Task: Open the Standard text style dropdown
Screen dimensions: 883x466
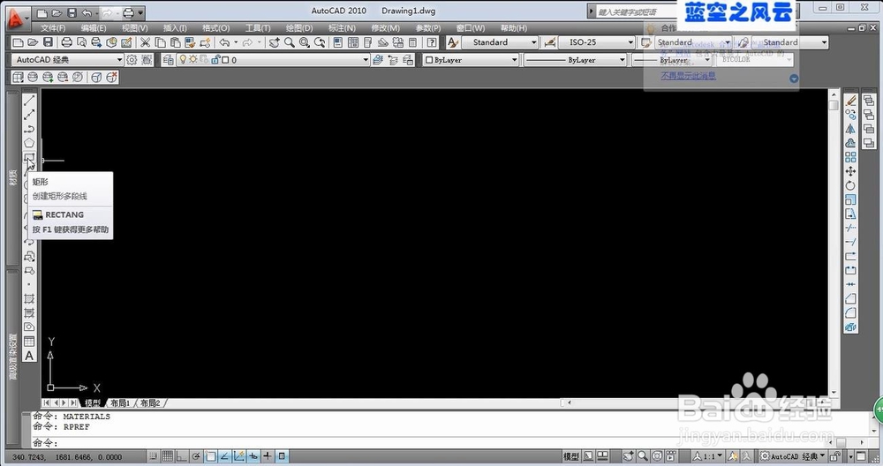Action: tap(500, 42)
